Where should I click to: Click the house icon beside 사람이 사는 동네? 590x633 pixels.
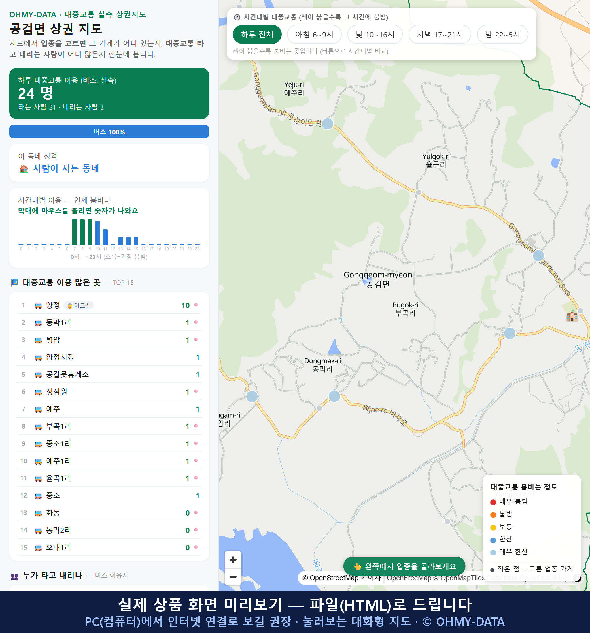point(24,169)
